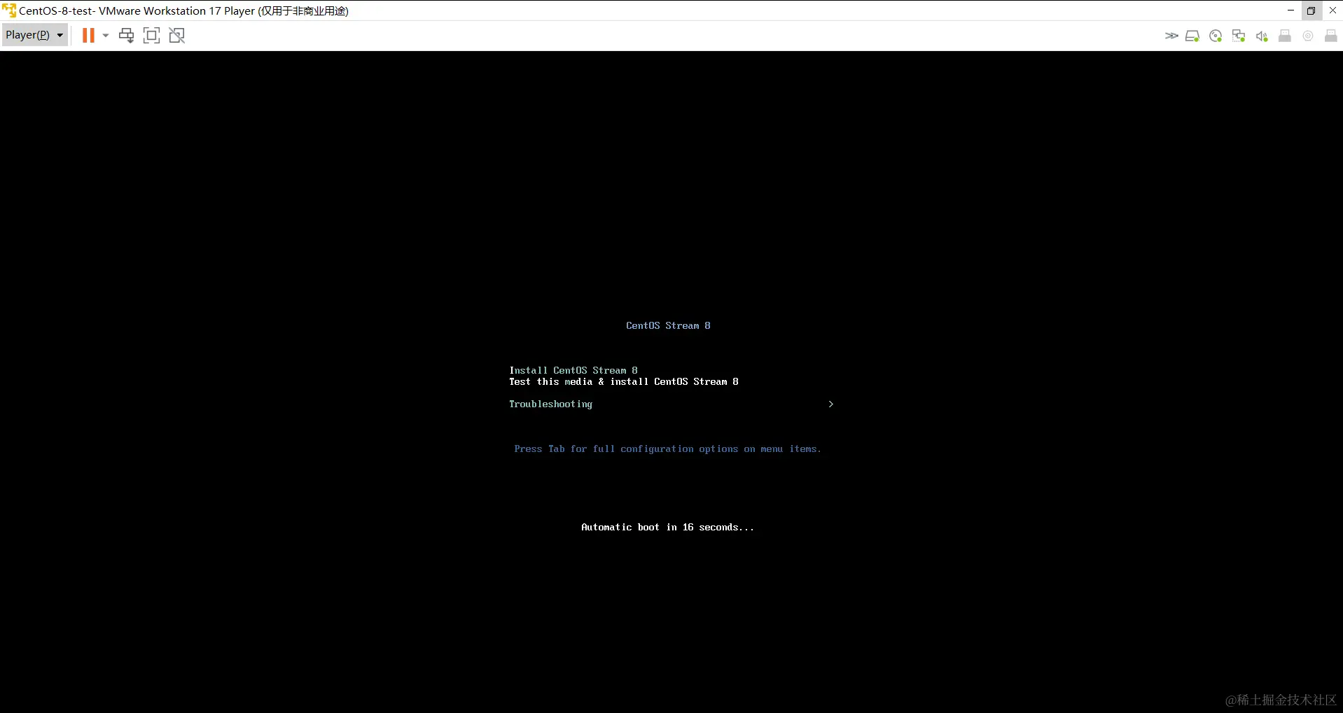The height and width of the screenshot is (713, 1343).
Task: Click the sound card device icon
Action: coord(1262,36)
